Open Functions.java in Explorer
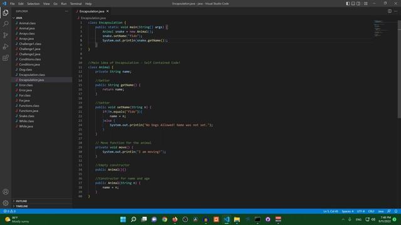Viewport: 401px width, 225px height. (x=29, y=111)
